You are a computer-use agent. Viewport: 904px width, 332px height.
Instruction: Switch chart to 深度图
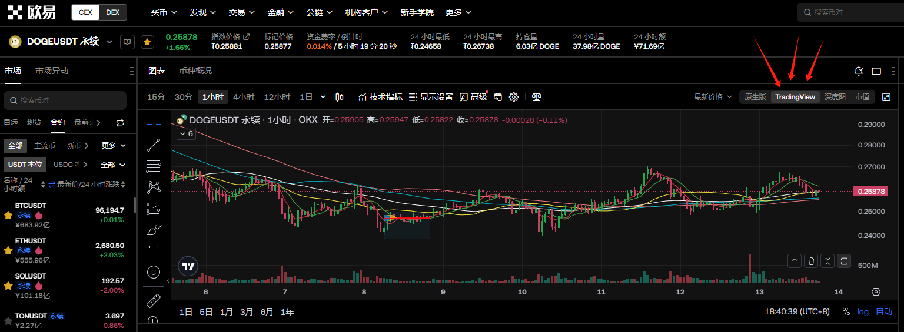(835, 97)
